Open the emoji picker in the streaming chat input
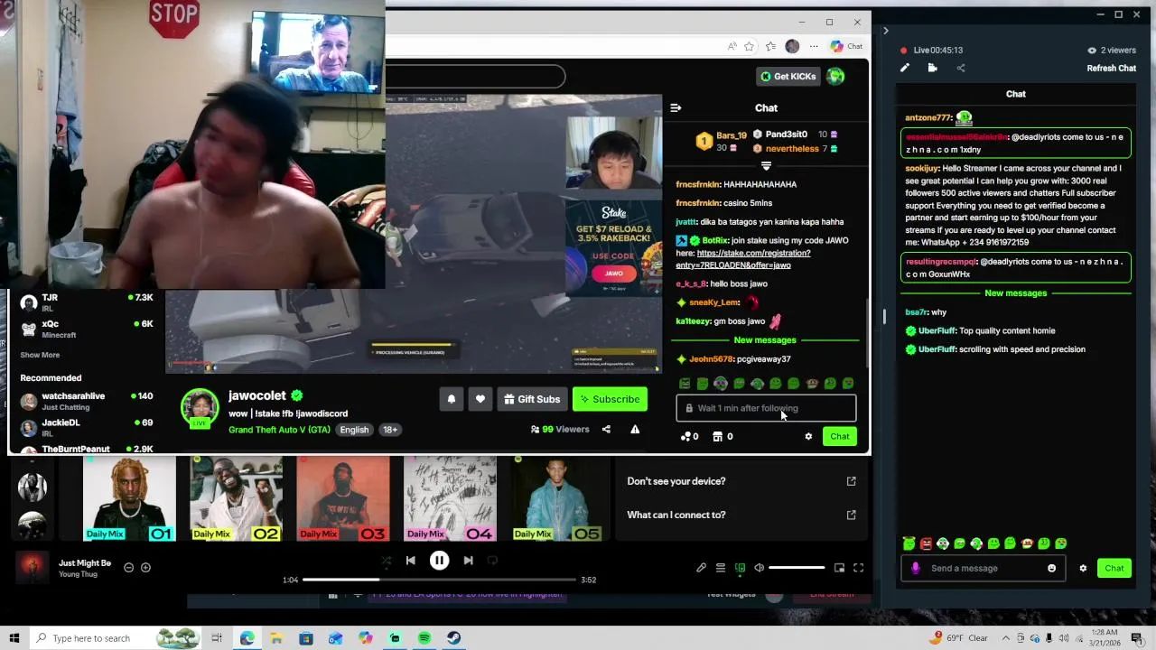The image size is (1156, 650). click(x=1051, y=569)
